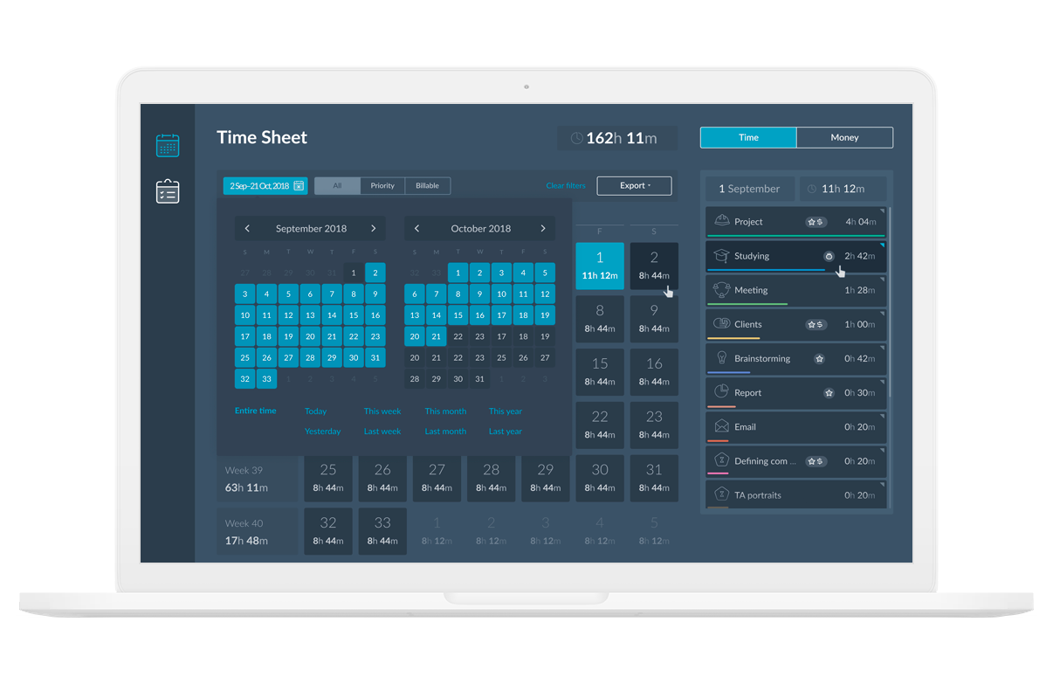
Task: Choose the This year preset
Action: tap(506, 411)
